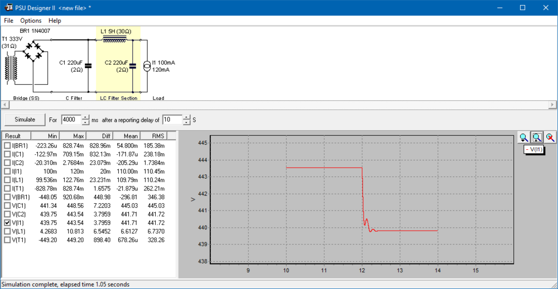Open the Options menu
This screenshot has width=558, height=289.
point(31,21)
